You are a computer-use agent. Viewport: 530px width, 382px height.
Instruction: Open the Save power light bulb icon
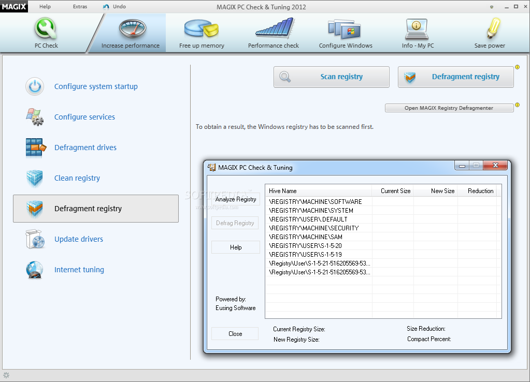(x=493, y=28)
